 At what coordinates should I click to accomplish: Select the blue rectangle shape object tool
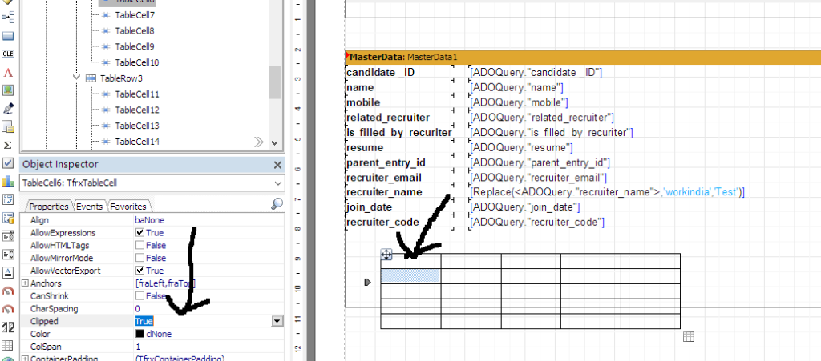click(8, 36)
